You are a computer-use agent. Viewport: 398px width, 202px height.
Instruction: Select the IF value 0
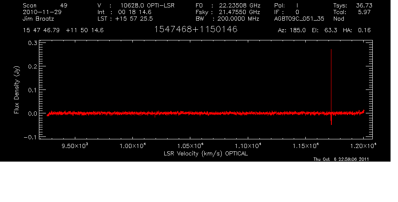pos(297,12)
